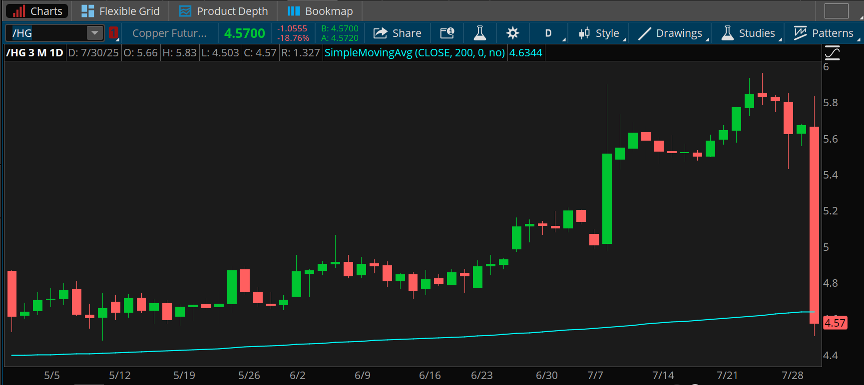864x385 pixels.
Task: Click the open value O: 5.66
Action: tap(140, 53)
